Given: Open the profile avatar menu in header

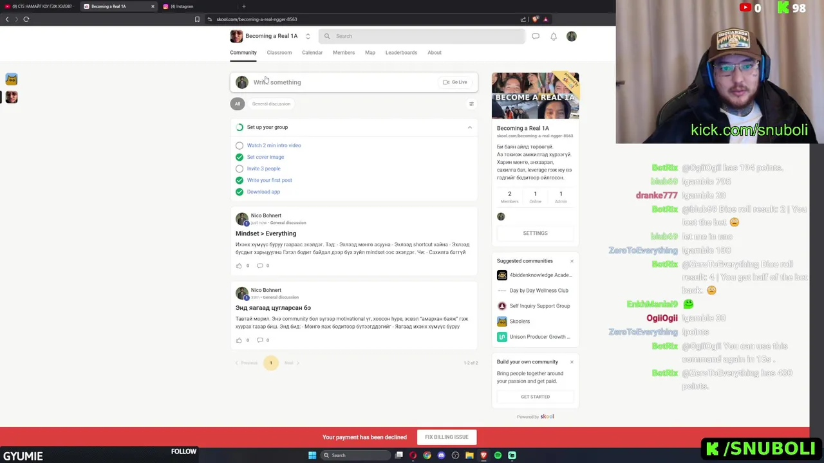Looking at the screenshot, I should click(x=572, y=36).
